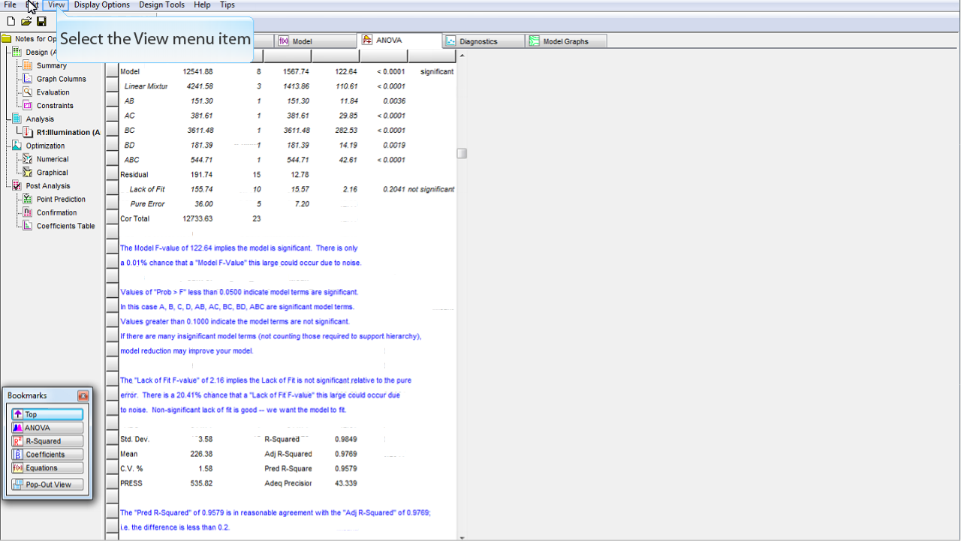Image resolution: width=961 pixels, height=541 pixels.
Task: Select Graphical optimization node
Action: [x=52, y=173]
